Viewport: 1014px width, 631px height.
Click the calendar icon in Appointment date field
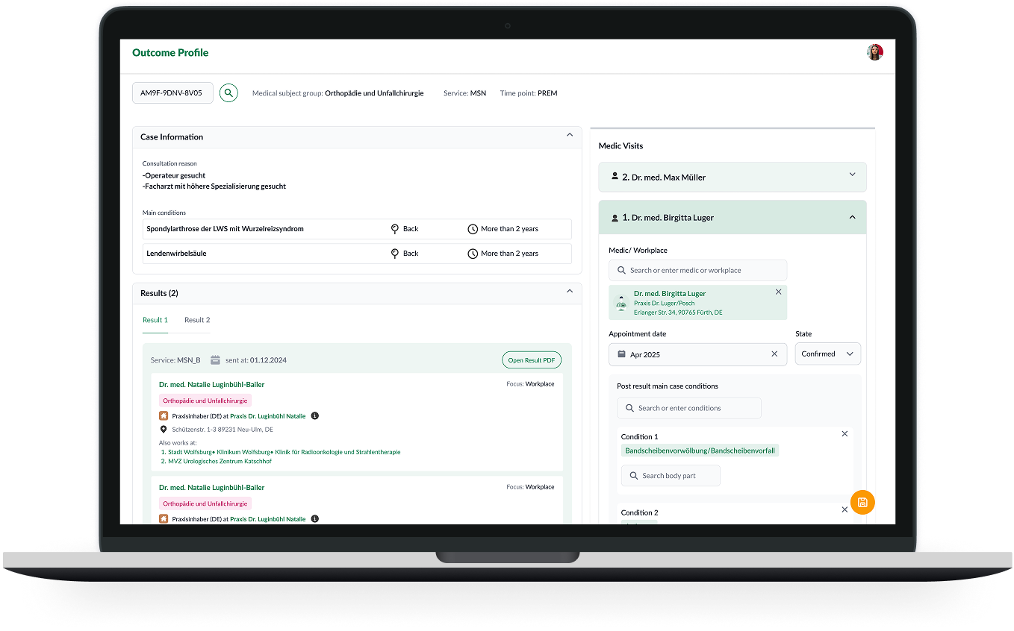[x=620, y=354]
